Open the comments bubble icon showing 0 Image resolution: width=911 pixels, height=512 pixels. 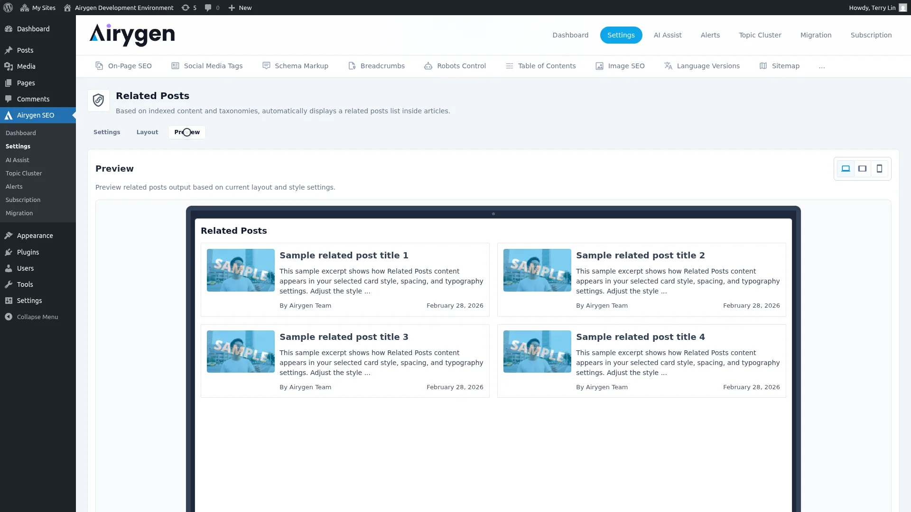coord(212,8)
